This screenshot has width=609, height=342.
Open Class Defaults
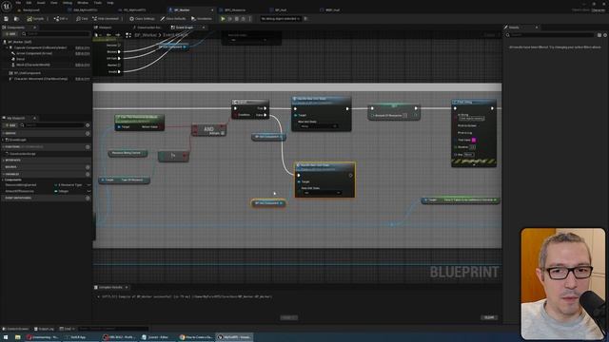173,19
